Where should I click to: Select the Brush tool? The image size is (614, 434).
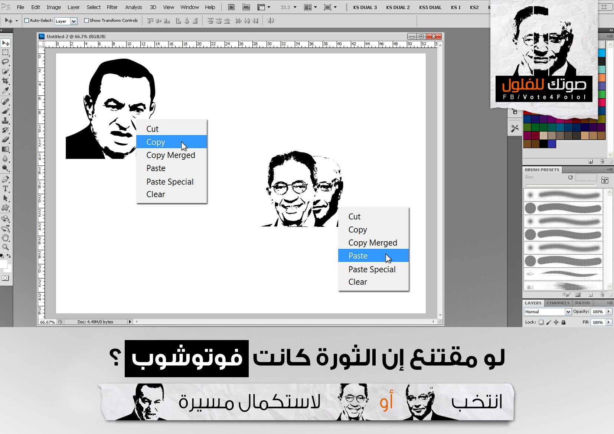click(x=6, y=111)
